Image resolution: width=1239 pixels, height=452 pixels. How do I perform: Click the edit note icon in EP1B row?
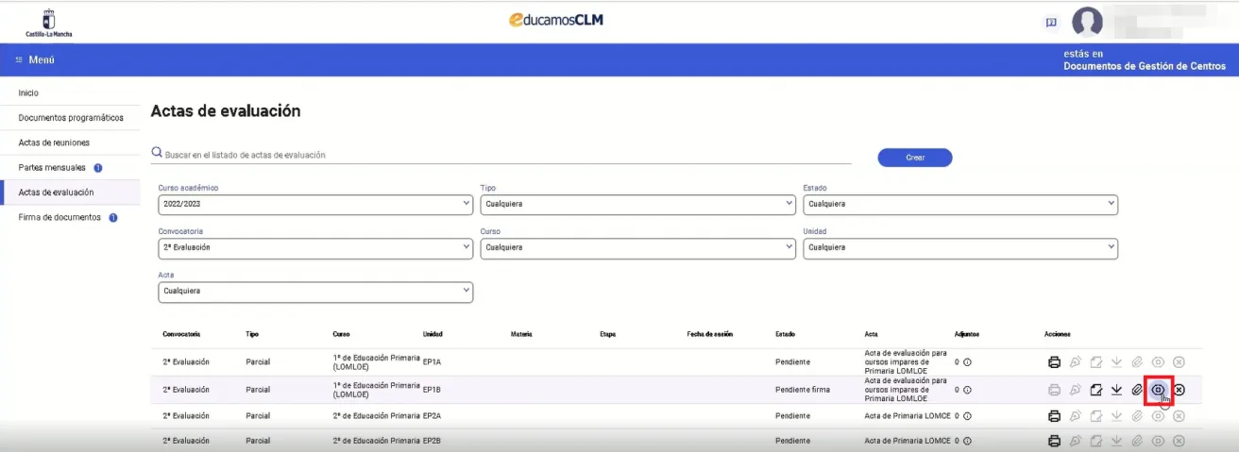tap(1095, 390)
